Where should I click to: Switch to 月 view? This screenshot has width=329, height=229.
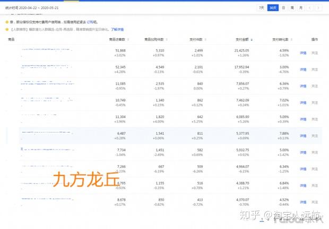301,8
